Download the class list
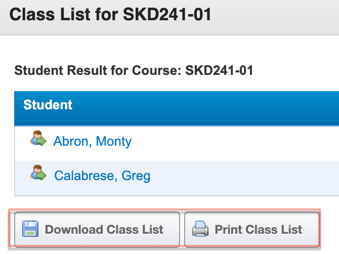Viewport: 339px width, 254px height. (x=97, y=229)
